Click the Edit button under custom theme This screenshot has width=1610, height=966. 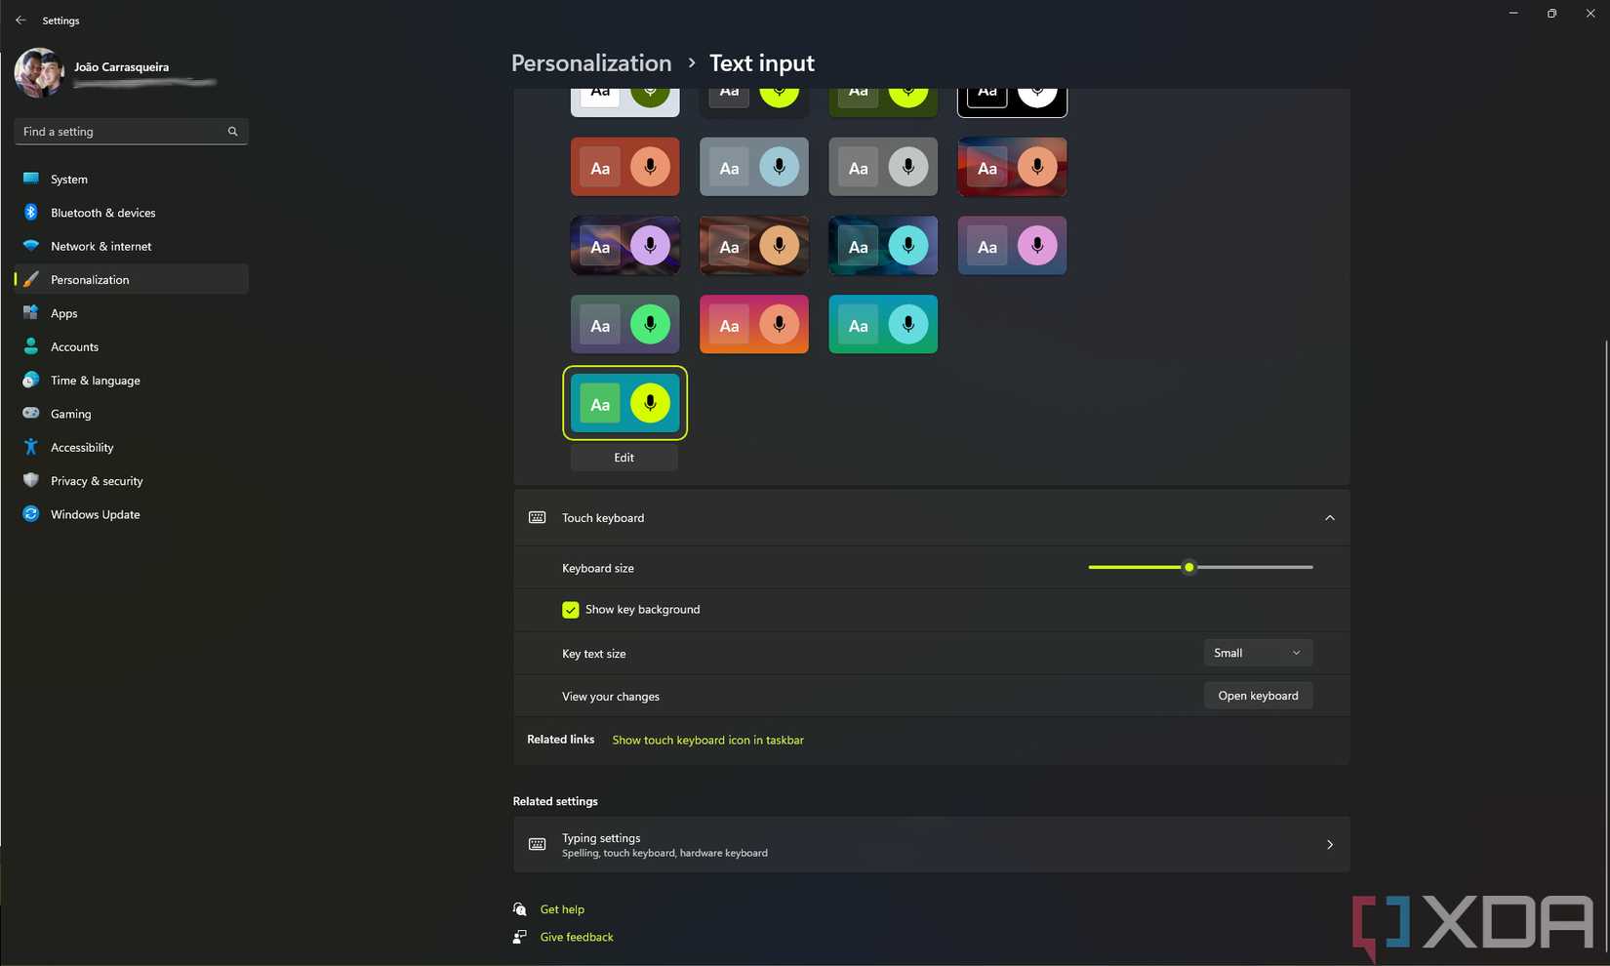(624, 458)
